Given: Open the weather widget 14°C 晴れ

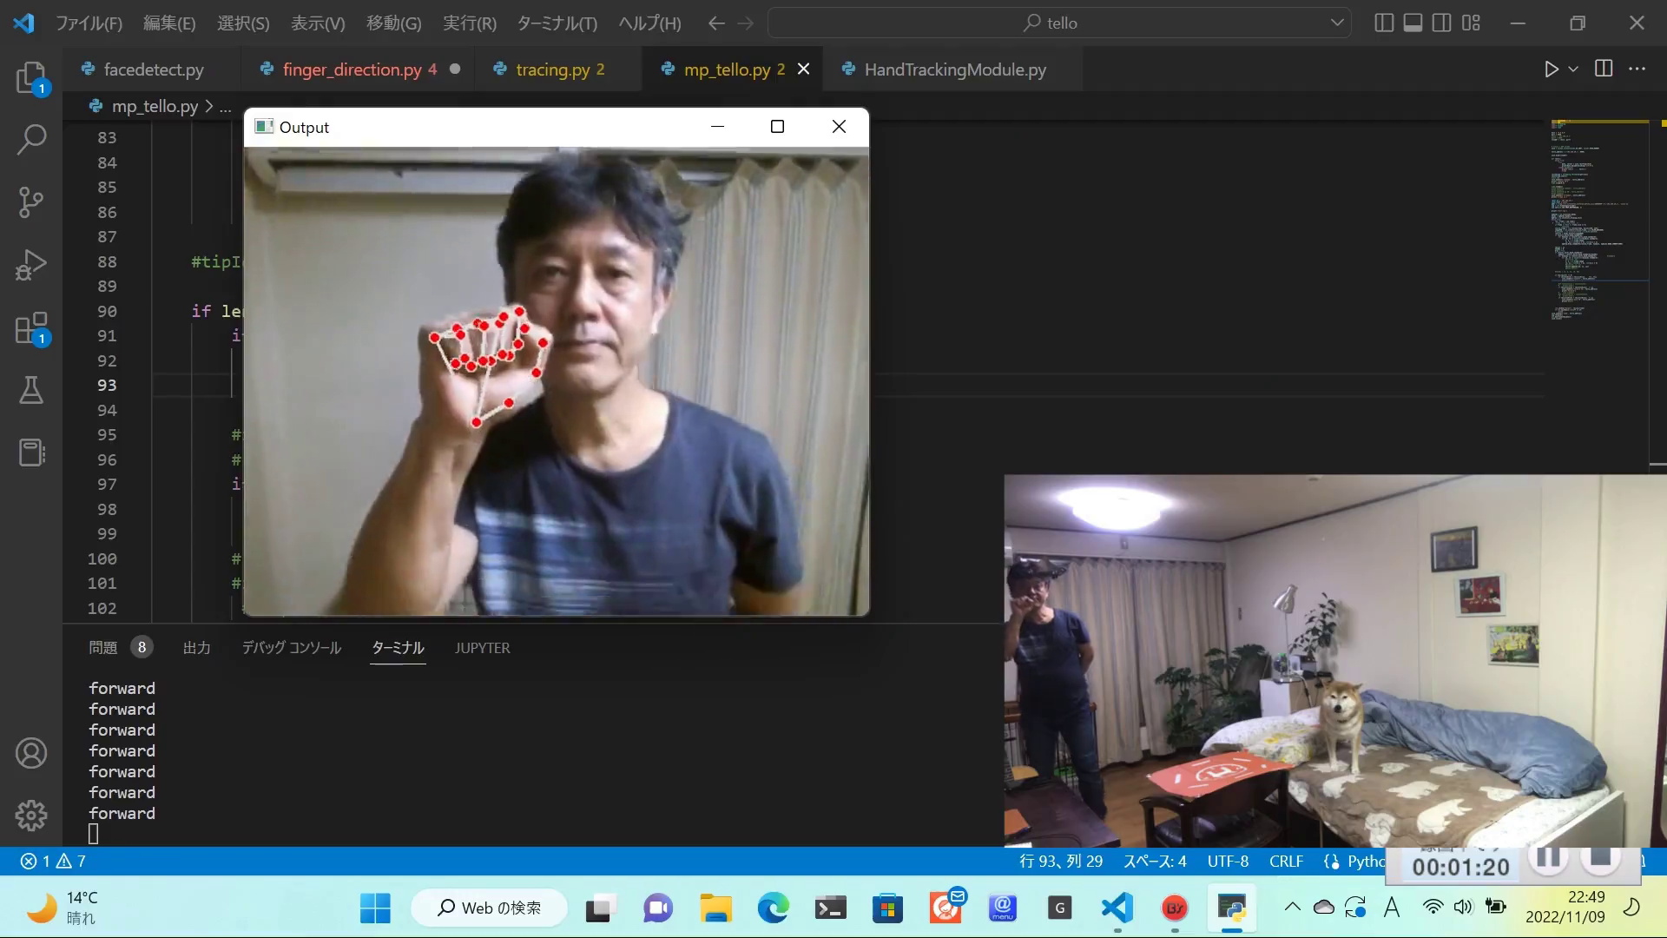Looking at the screenshot, I should click(x=63, y=908).
